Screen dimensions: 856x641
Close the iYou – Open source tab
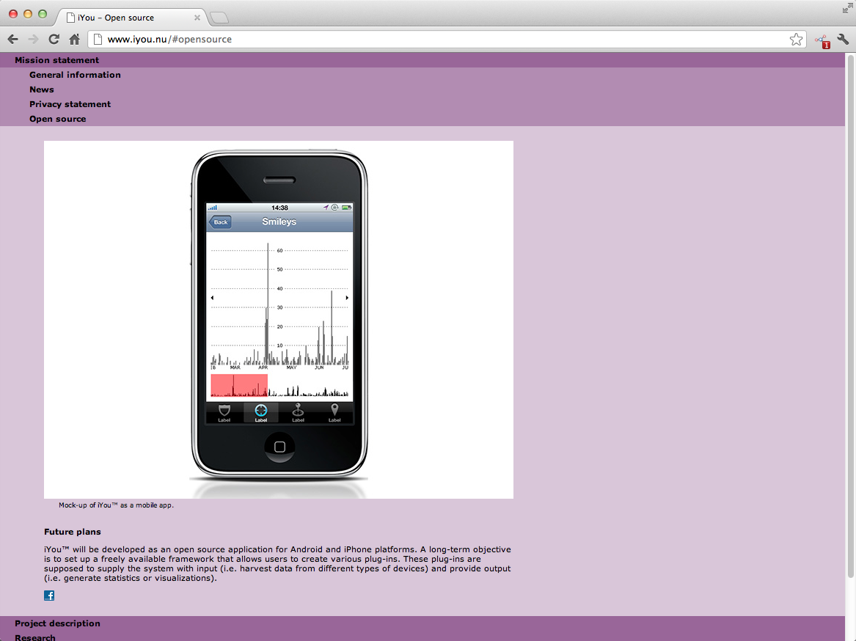[197, 18]
